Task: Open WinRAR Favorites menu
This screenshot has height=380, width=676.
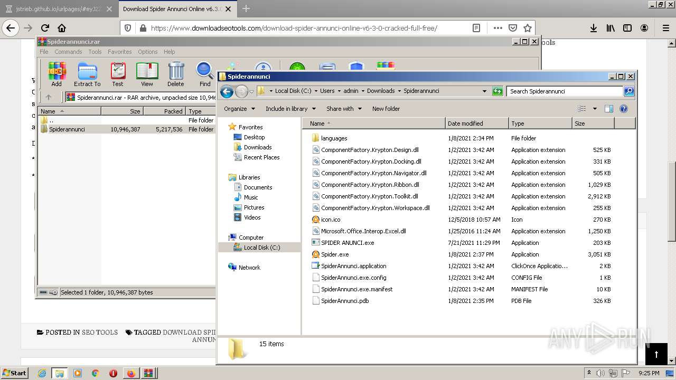Action: [120, 52]
